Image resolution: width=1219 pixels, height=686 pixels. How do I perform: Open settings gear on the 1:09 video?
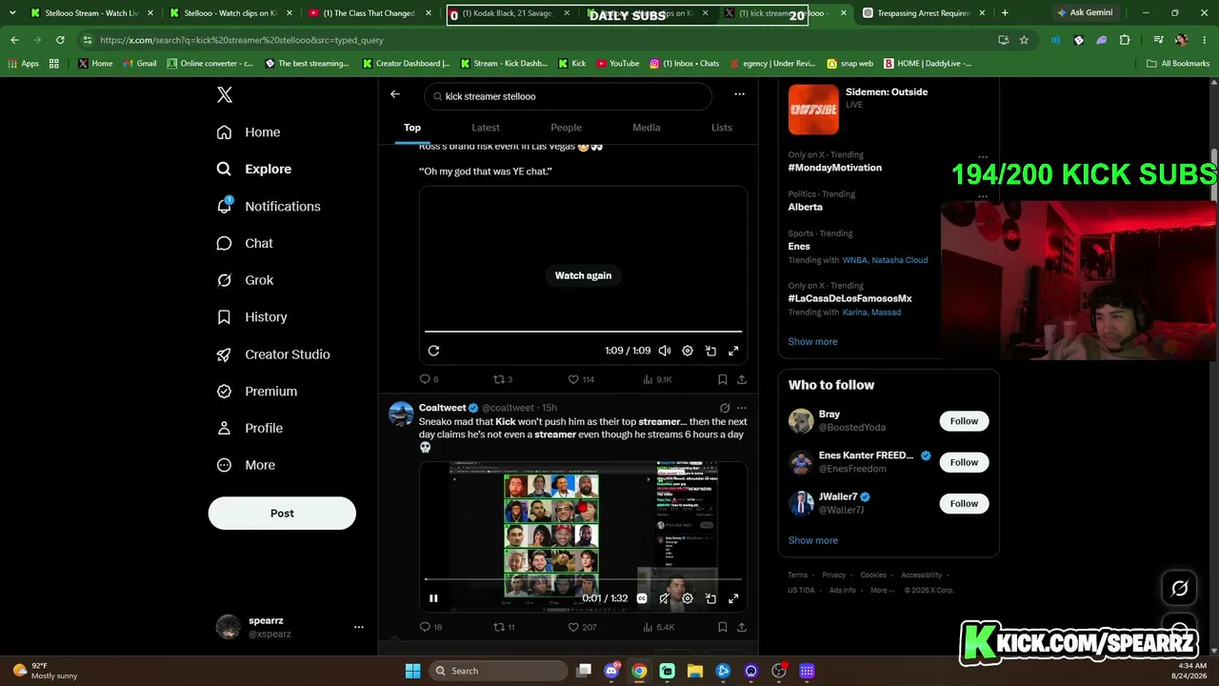688,351
